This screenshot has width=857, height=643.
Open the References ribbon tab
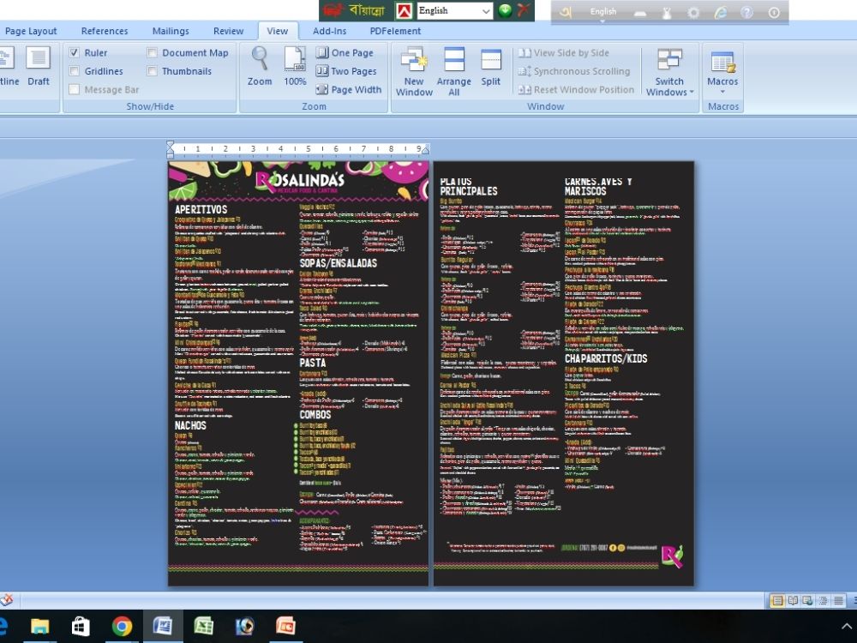click(105, 31)
